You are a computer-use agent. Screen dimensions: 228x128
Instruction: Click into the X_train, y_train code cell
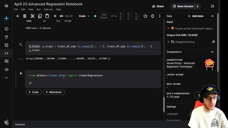[93, 48]
